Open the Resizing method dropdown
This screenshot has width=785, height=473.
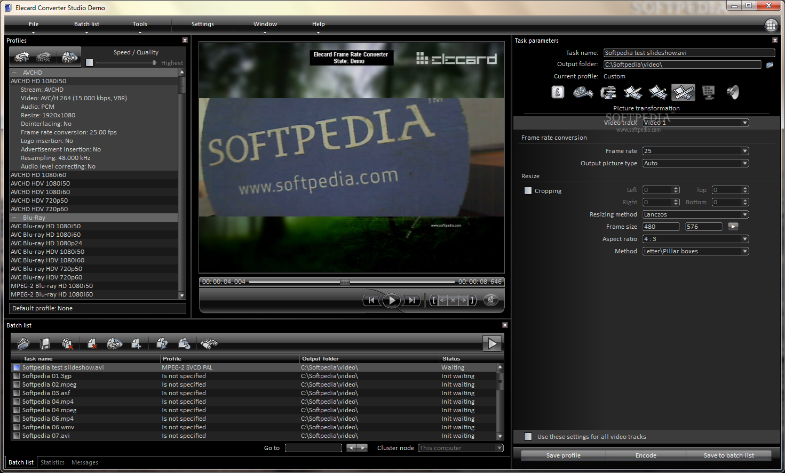point(695,214)
